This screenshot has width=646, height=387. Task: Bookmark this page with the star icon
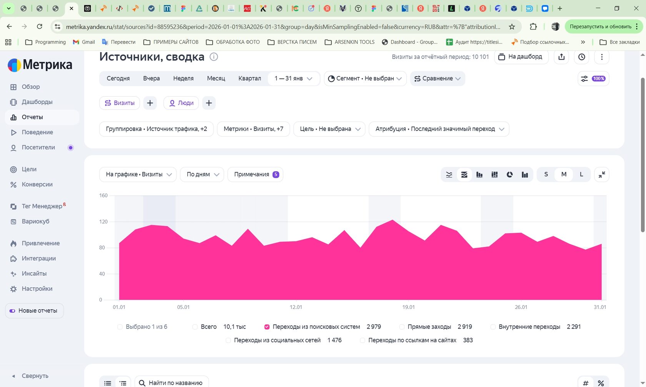click(x=512, y=27)
